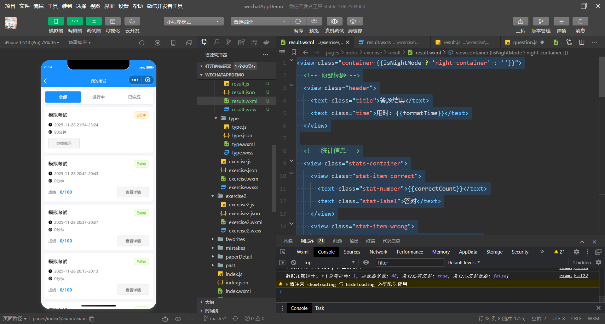Click the compile refresh icon
This screenshot has width=605, height=324.
(298, 21)
